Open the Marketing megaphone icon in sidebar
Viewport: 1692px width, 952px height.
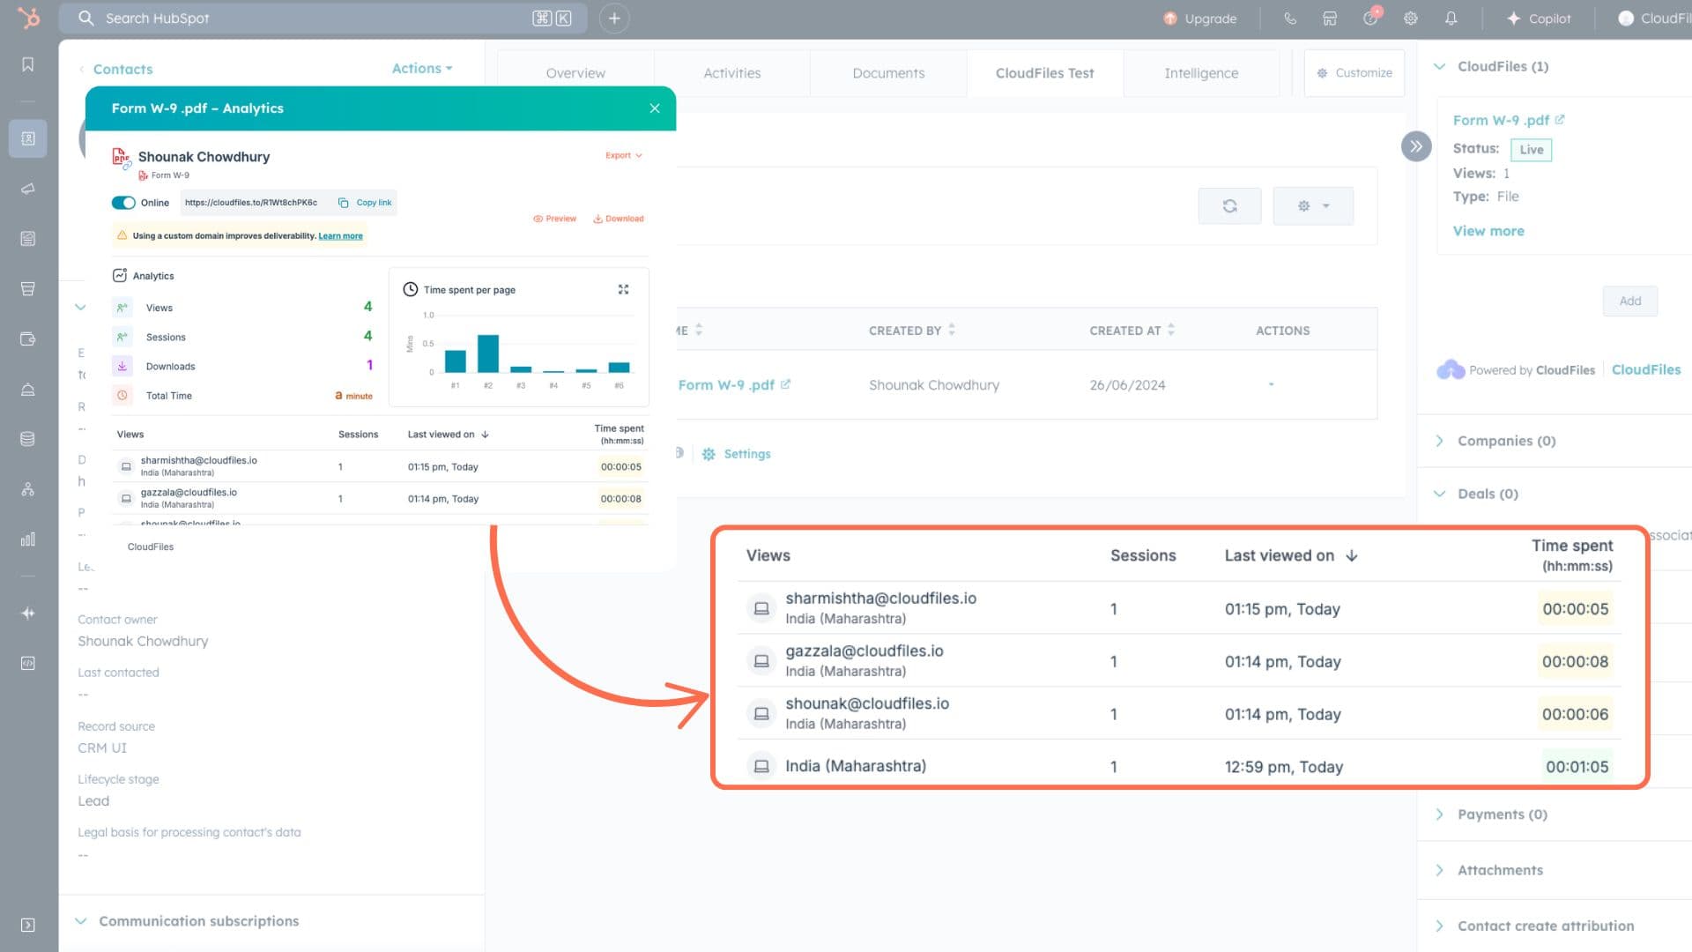pos(27,188)
